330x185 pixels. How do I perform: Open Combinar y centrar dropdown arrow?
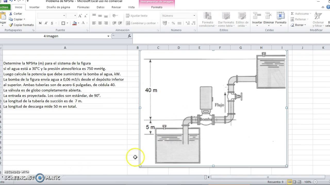point(158,23)
